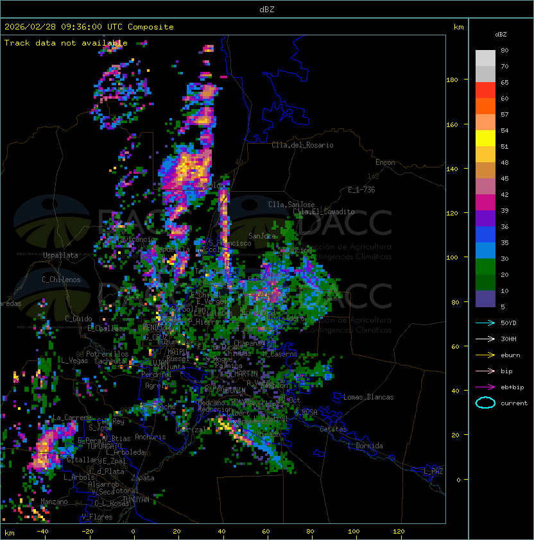Select the pink bip arrow icon
The image size is (534, 540).
tap(485, 371)
